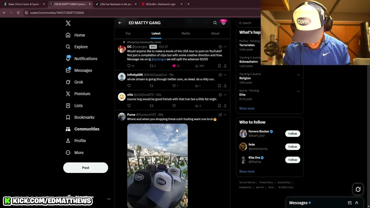Open the Privacy Policy link

coord(266,183)
